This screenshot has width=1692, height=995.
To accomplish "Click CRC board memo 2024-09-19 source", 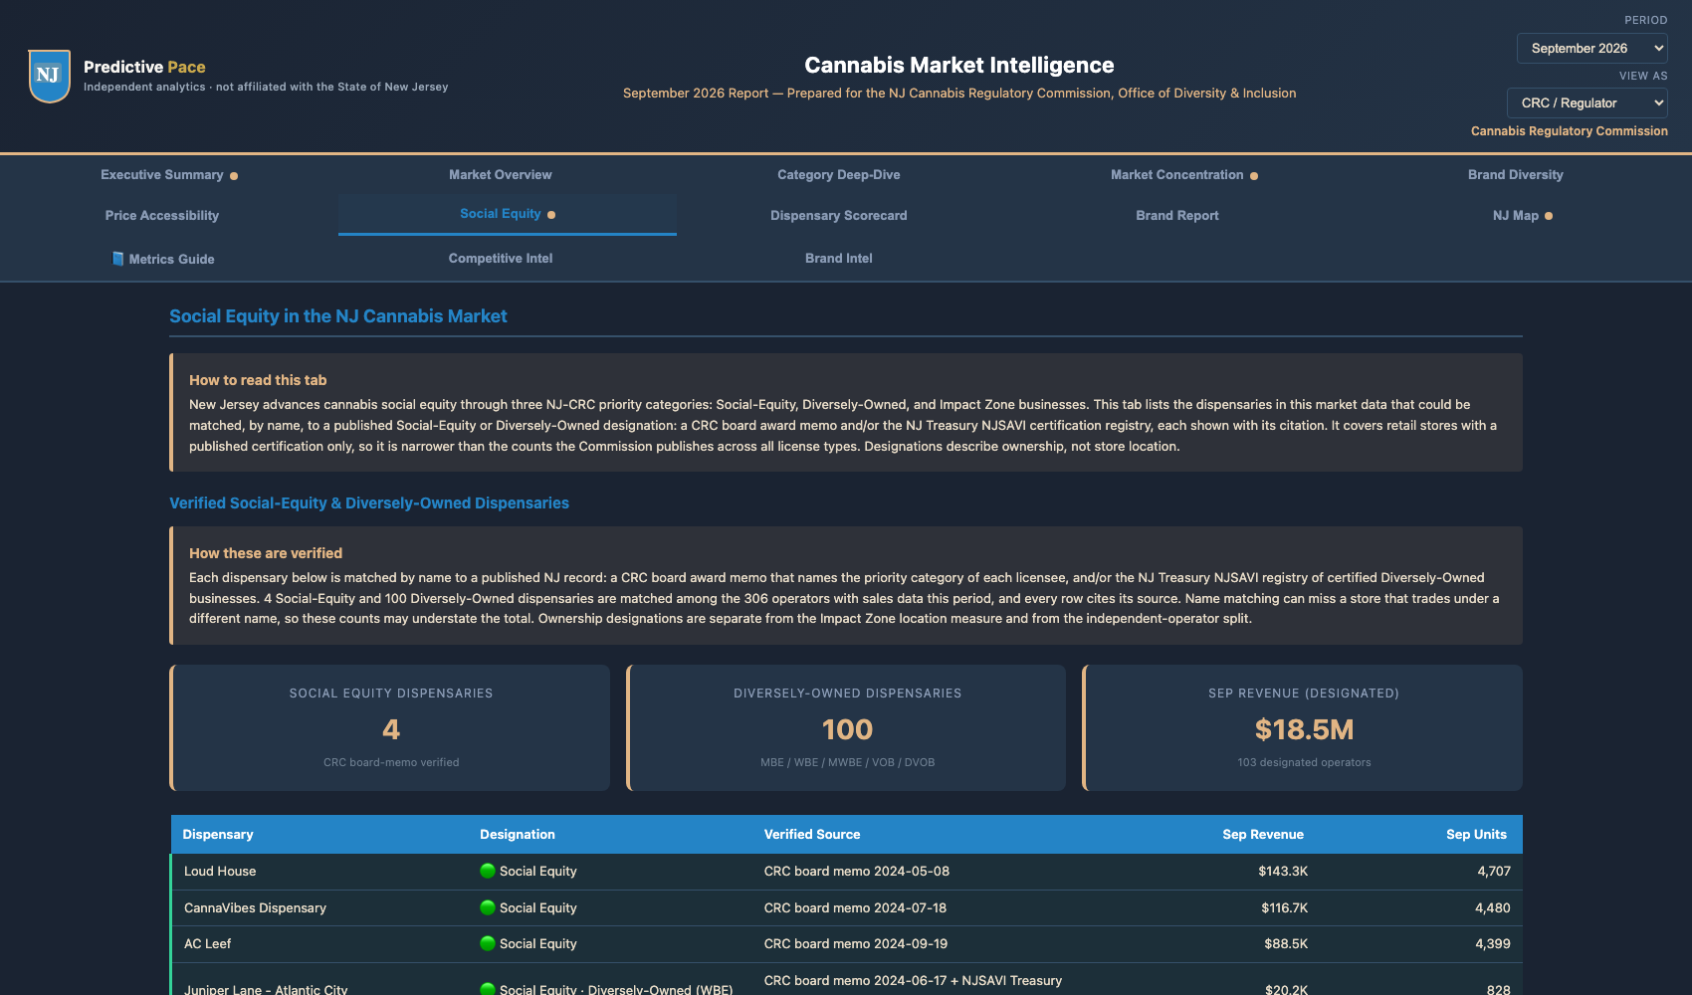I will [x=856, y=944].
